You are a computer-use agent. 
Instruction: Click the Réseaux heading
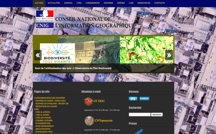133,92
